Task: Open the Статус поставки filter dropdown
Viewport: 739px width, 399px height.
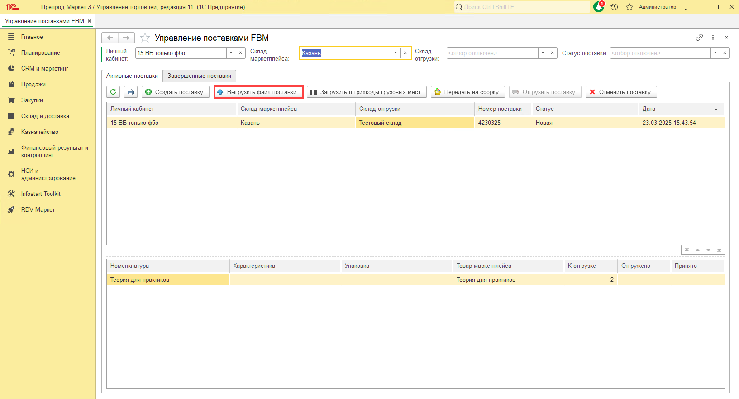Action: [x=715, y=53]
